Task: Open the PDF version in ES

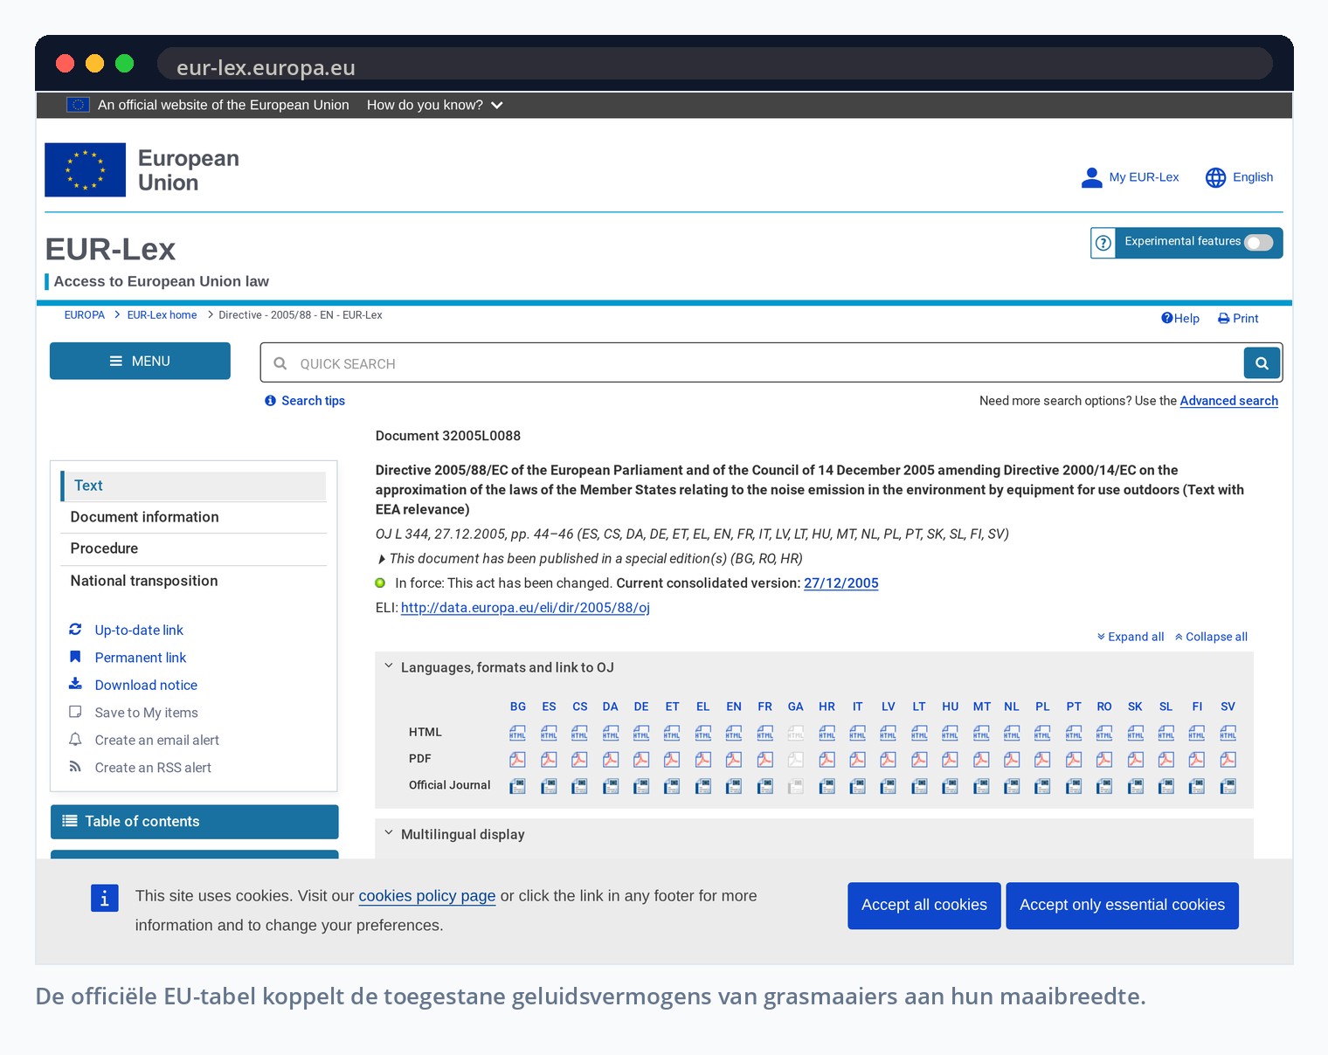Action: coord(549,760)
